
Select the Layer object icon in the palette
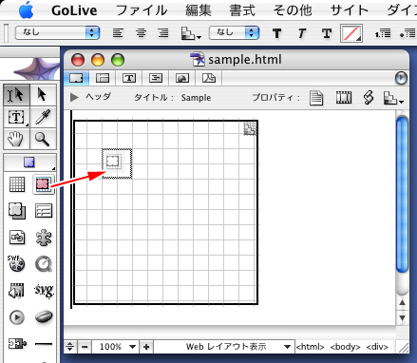pos(44,184)
